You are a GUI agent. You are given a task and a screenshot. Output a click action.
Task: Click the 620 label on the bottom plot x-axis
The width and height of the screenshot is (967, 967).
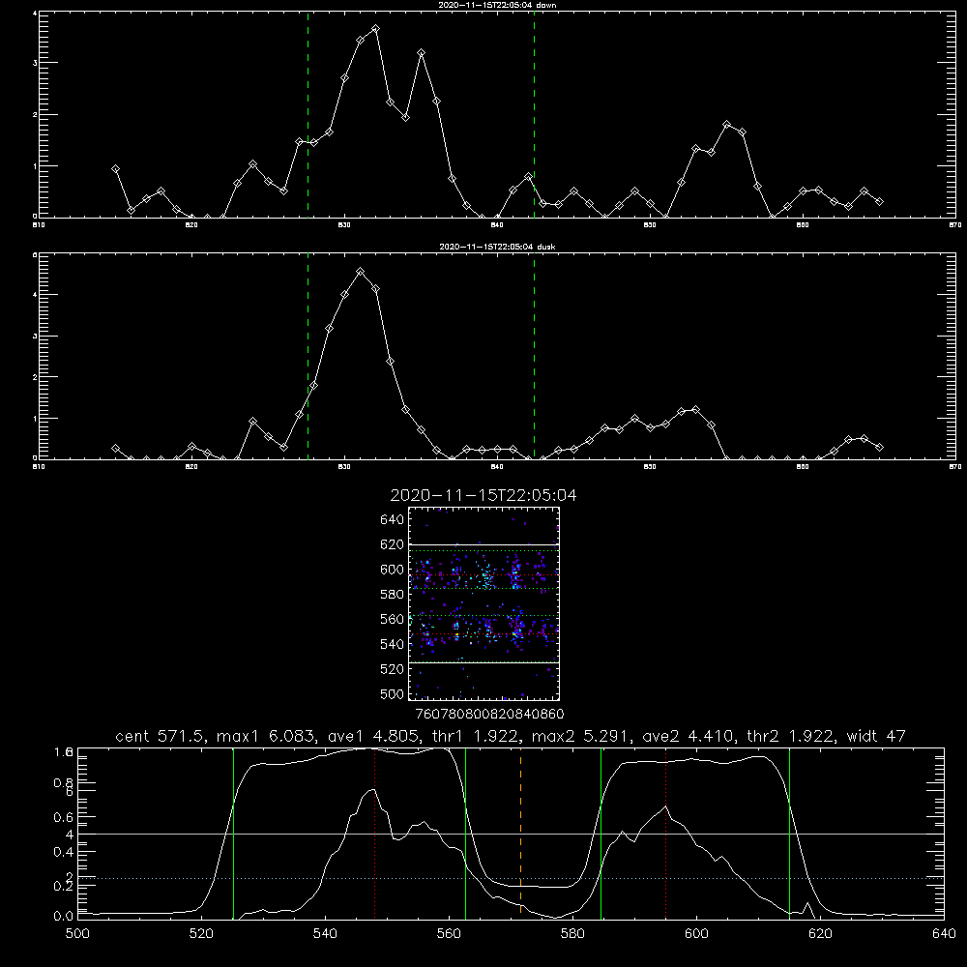point(820,934)
